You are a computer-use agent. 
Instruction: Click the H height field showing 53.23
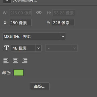click(x=64, y=13)
